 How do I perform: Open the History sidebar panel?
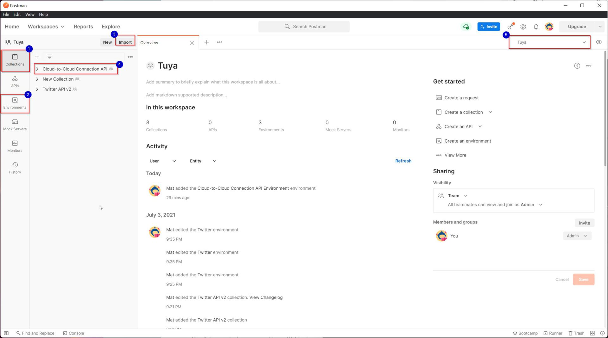coord(15,168)
